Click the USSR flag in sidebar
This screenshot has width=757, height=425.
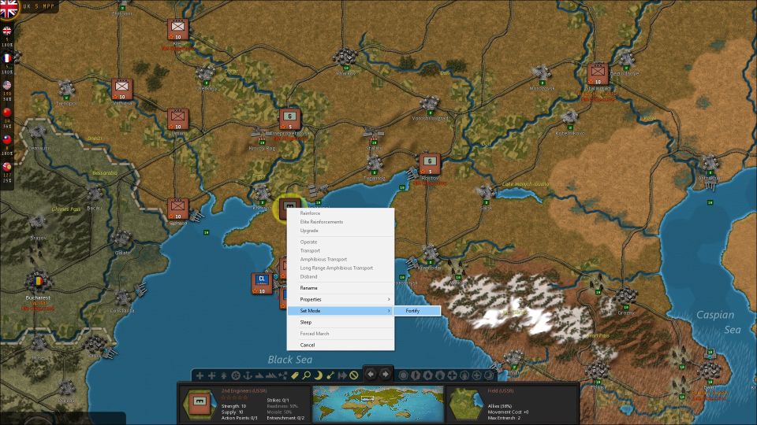pos(7,167)
